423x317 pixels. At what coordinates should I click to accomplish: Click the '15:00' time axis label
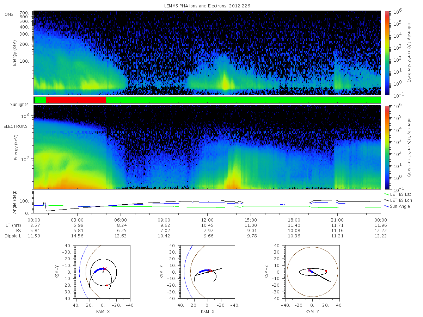251,219
